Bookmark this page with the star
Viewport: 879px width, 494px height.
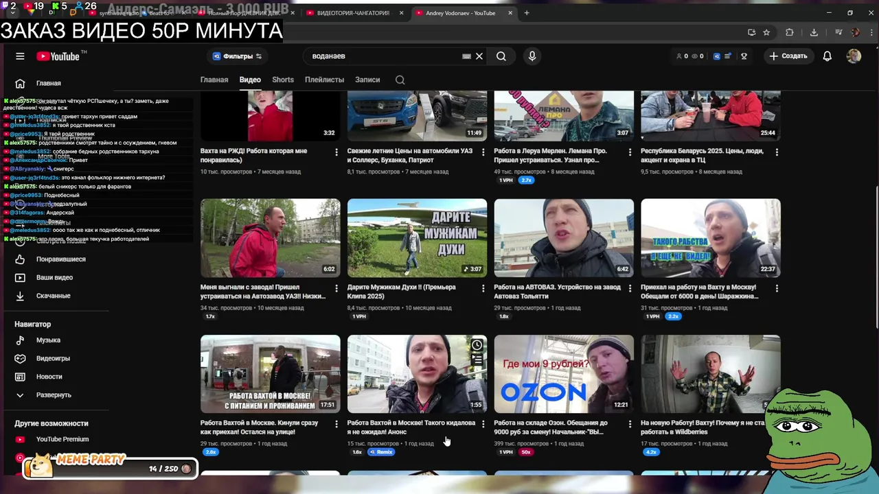[766, 32]
